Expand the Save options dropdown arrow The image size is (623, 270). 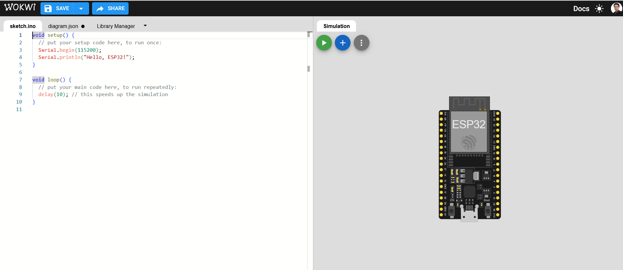81,8
